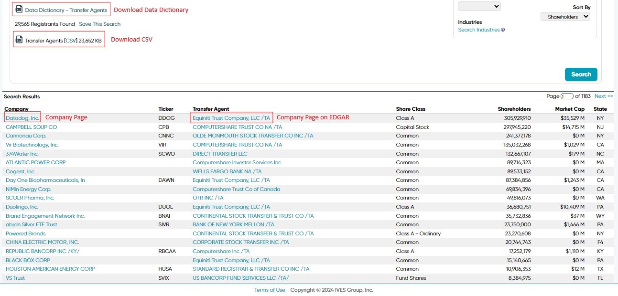Open CORPORATE STOCK TRANSFER INC /TA link
This screenshot has height=296, width=618.
(241, 242)
